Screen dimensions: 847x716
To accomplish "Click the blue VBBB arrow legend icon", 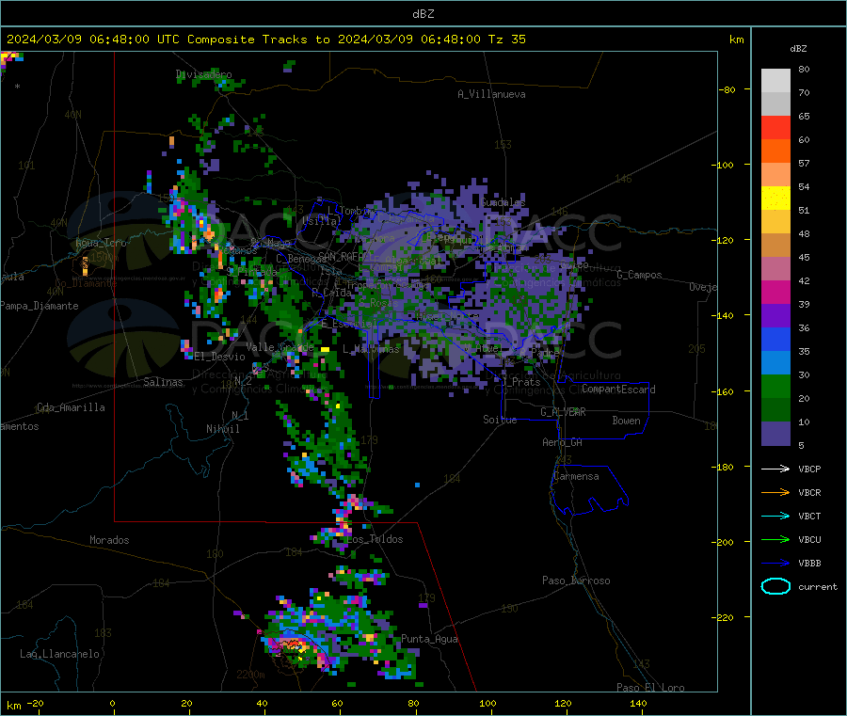I will (775, 563).
